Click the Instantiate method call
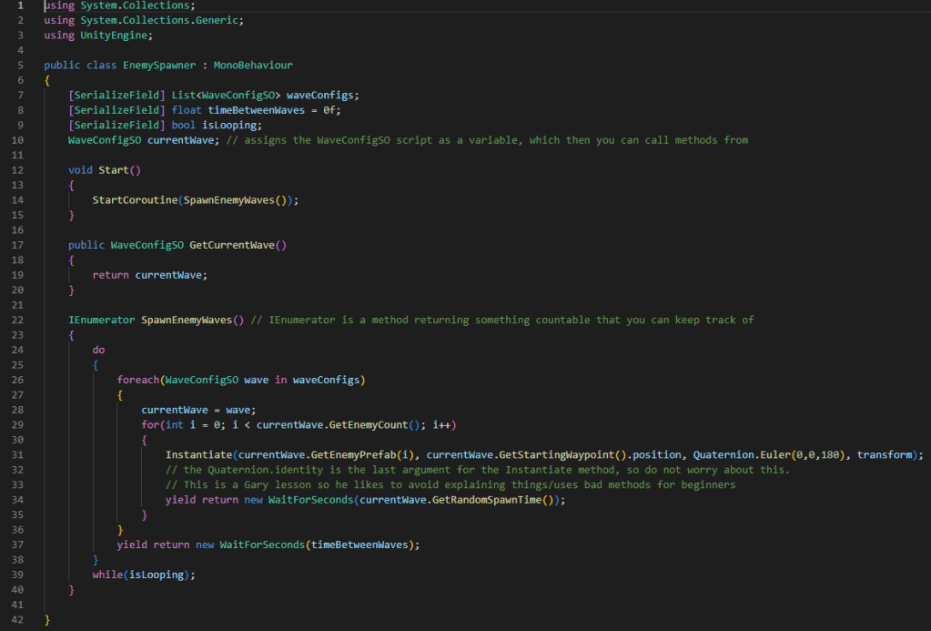This screenshot has width=931, height=631. [x=198, y=454]
